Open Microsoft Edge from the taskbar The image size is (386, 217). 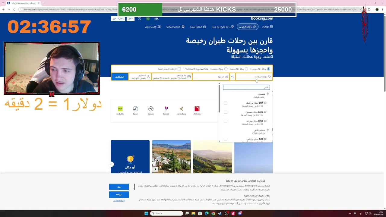(207, 213)
